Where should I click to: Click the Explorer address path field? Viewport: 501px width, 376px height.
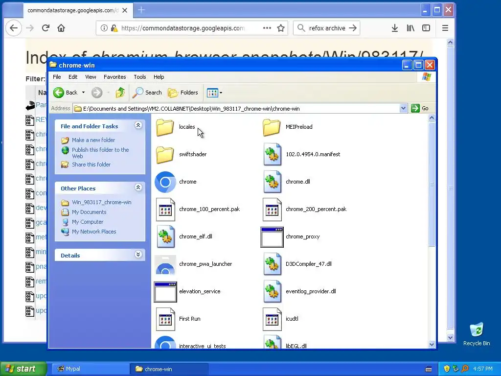point(236,108)
